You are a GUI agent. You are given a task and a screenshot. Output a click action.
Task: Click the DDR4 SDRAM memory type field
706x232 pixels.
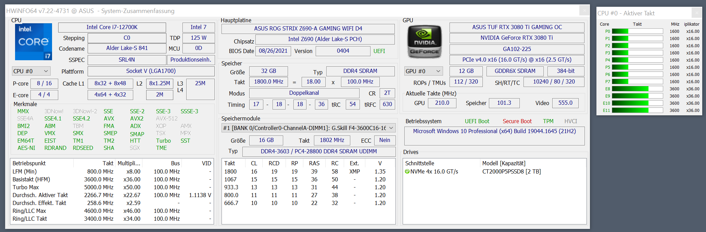360,71
